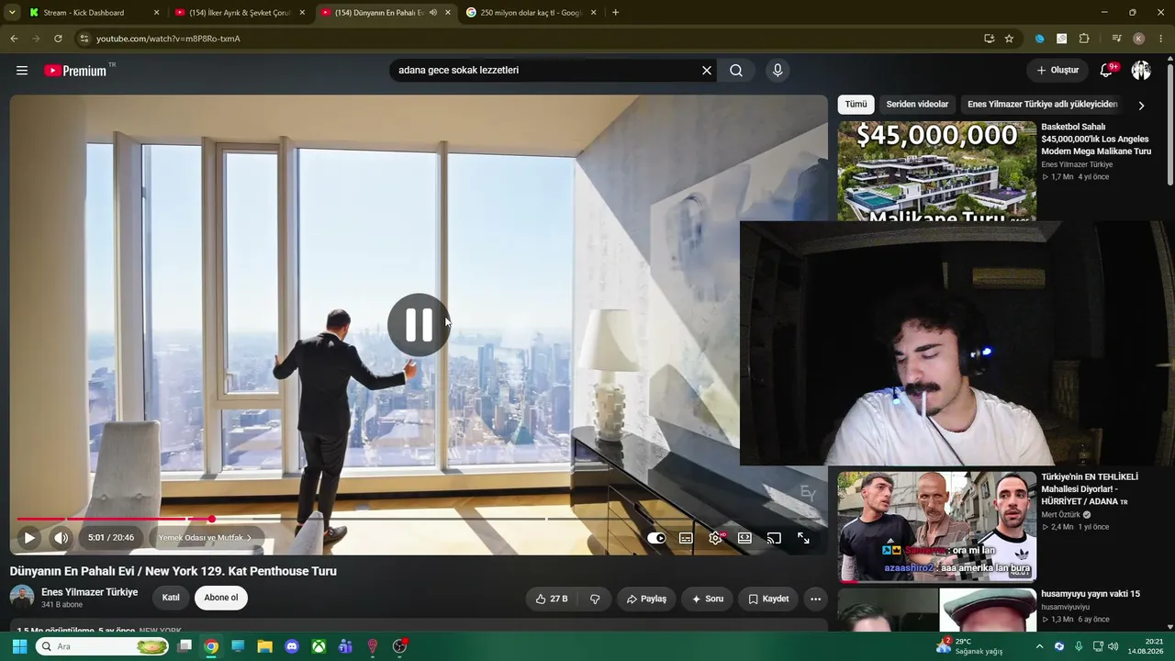Bookmark this page with the star
Image resolution: width=1175 pixels, height=661 pixels.
(x=1009, y=39)
